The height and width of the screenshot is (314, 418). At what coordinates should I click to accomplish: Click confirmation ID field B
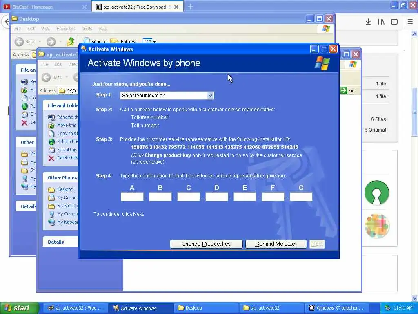[x=160, y=197]
